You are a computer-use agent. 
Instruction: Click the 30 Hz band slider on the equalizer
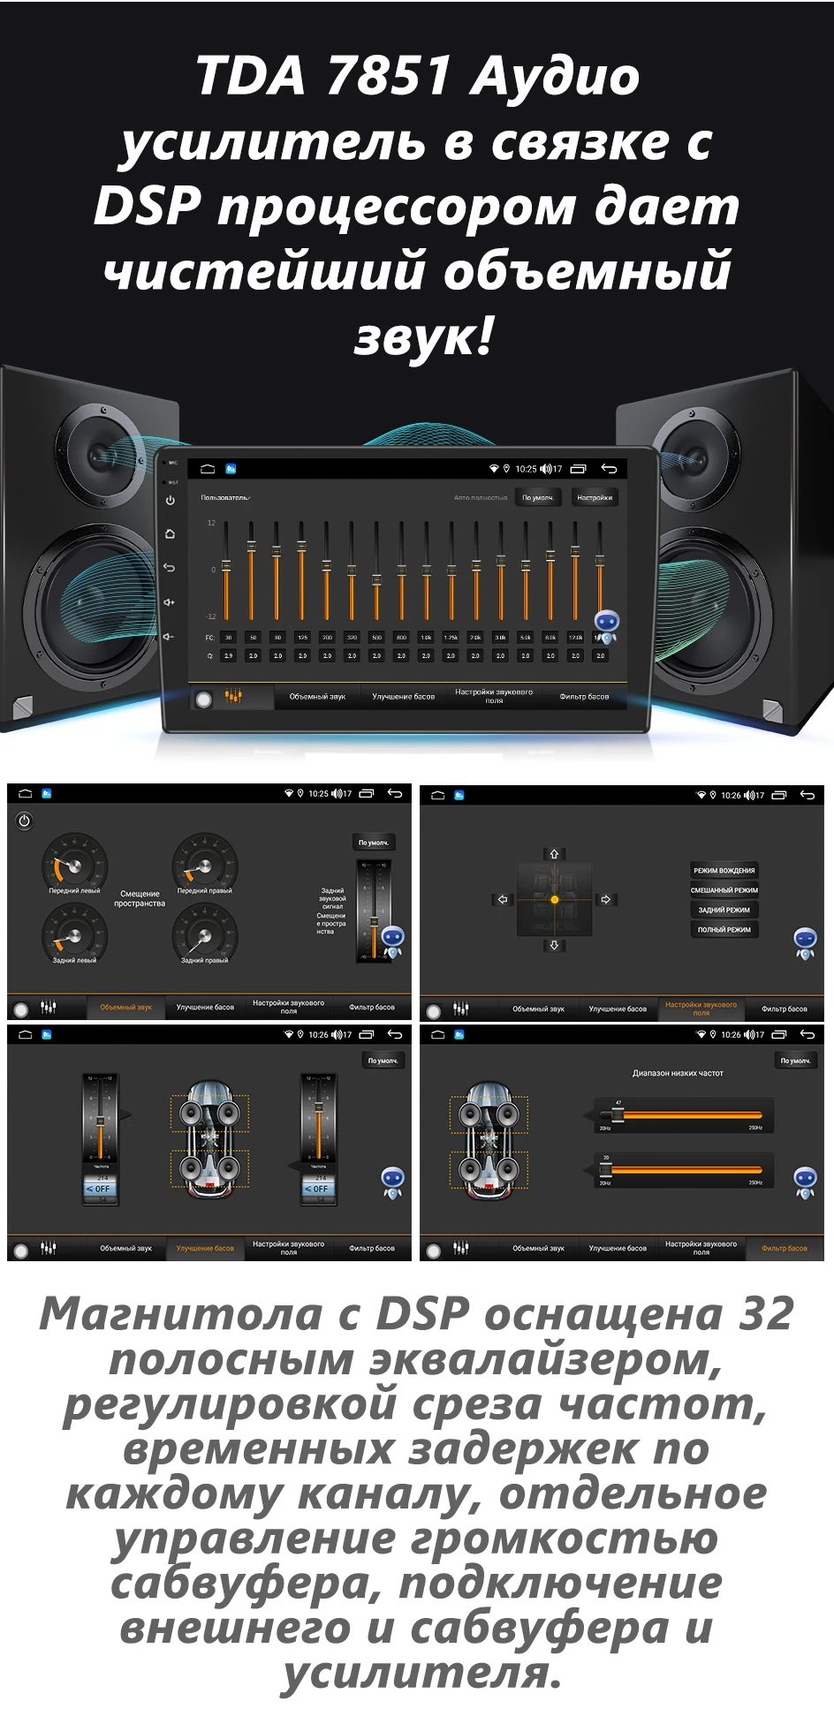226,571
